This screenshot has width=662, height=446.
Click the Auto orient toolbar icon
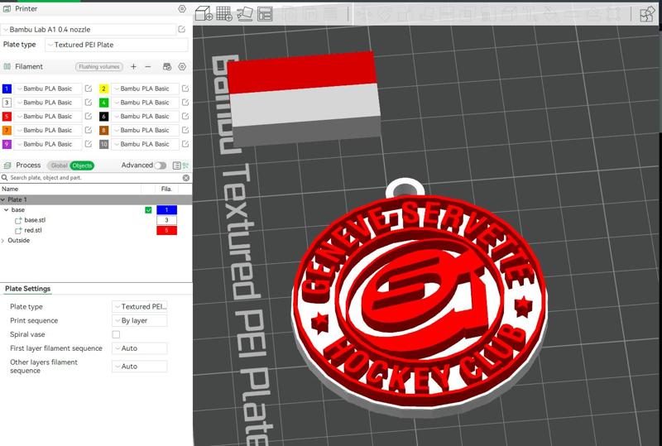245,13
